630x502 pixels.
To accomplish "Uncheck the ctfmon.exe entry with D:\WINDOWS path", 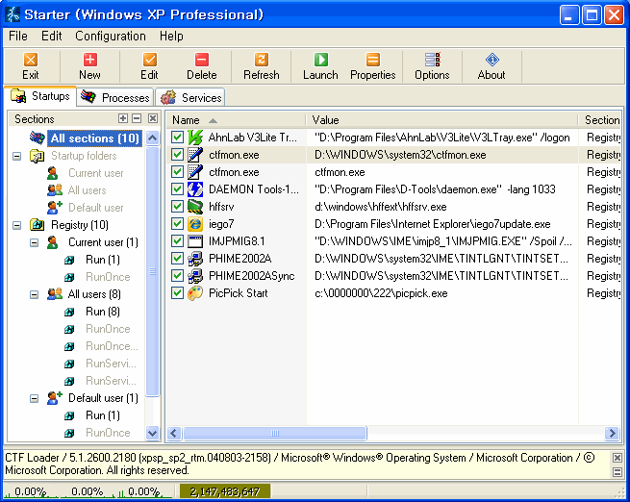I will (x=177, y=155).
